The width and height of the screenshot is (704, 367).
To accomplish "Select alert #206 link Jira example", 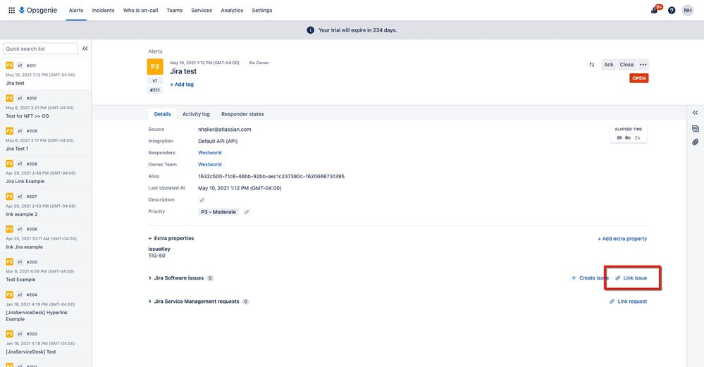I will (x=45, y=238).
